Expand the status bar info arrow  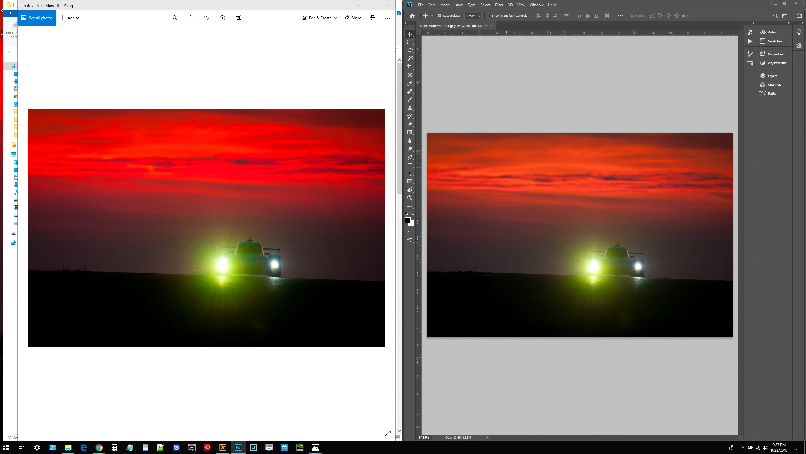tap(487, 437)
